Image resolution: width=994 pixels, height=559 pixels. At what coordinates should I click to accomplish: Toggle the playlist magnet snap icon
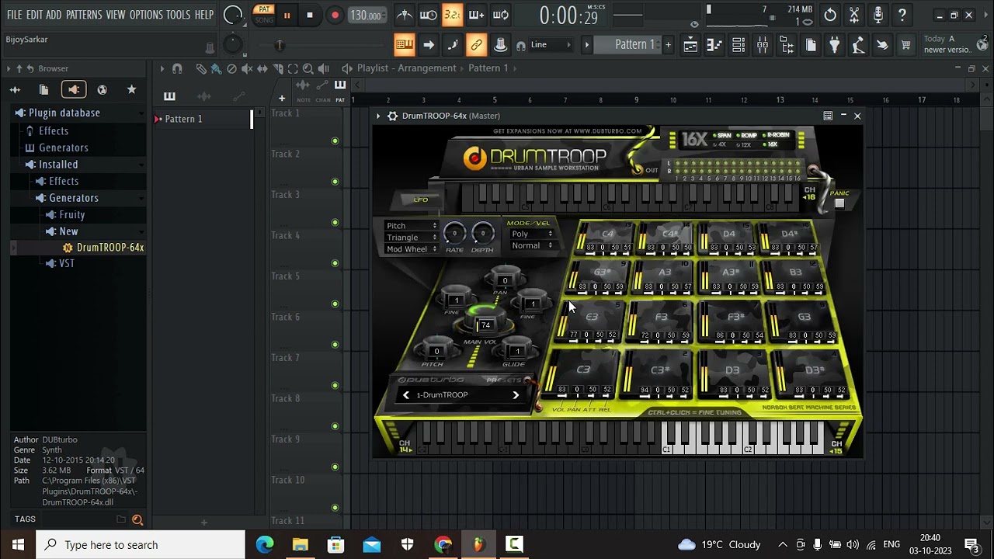point(177,68)
